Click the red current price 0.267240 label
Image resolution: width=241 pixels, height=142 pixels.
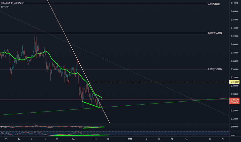[234, 100]
